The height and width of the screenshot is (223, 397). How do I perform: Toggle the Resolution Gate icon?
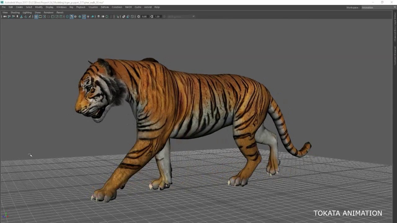click(44, 16)
